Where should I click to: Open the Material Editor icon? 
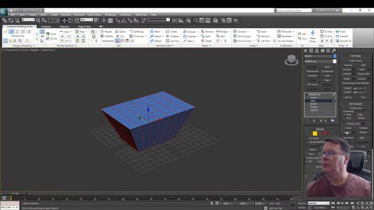(216, 20)
